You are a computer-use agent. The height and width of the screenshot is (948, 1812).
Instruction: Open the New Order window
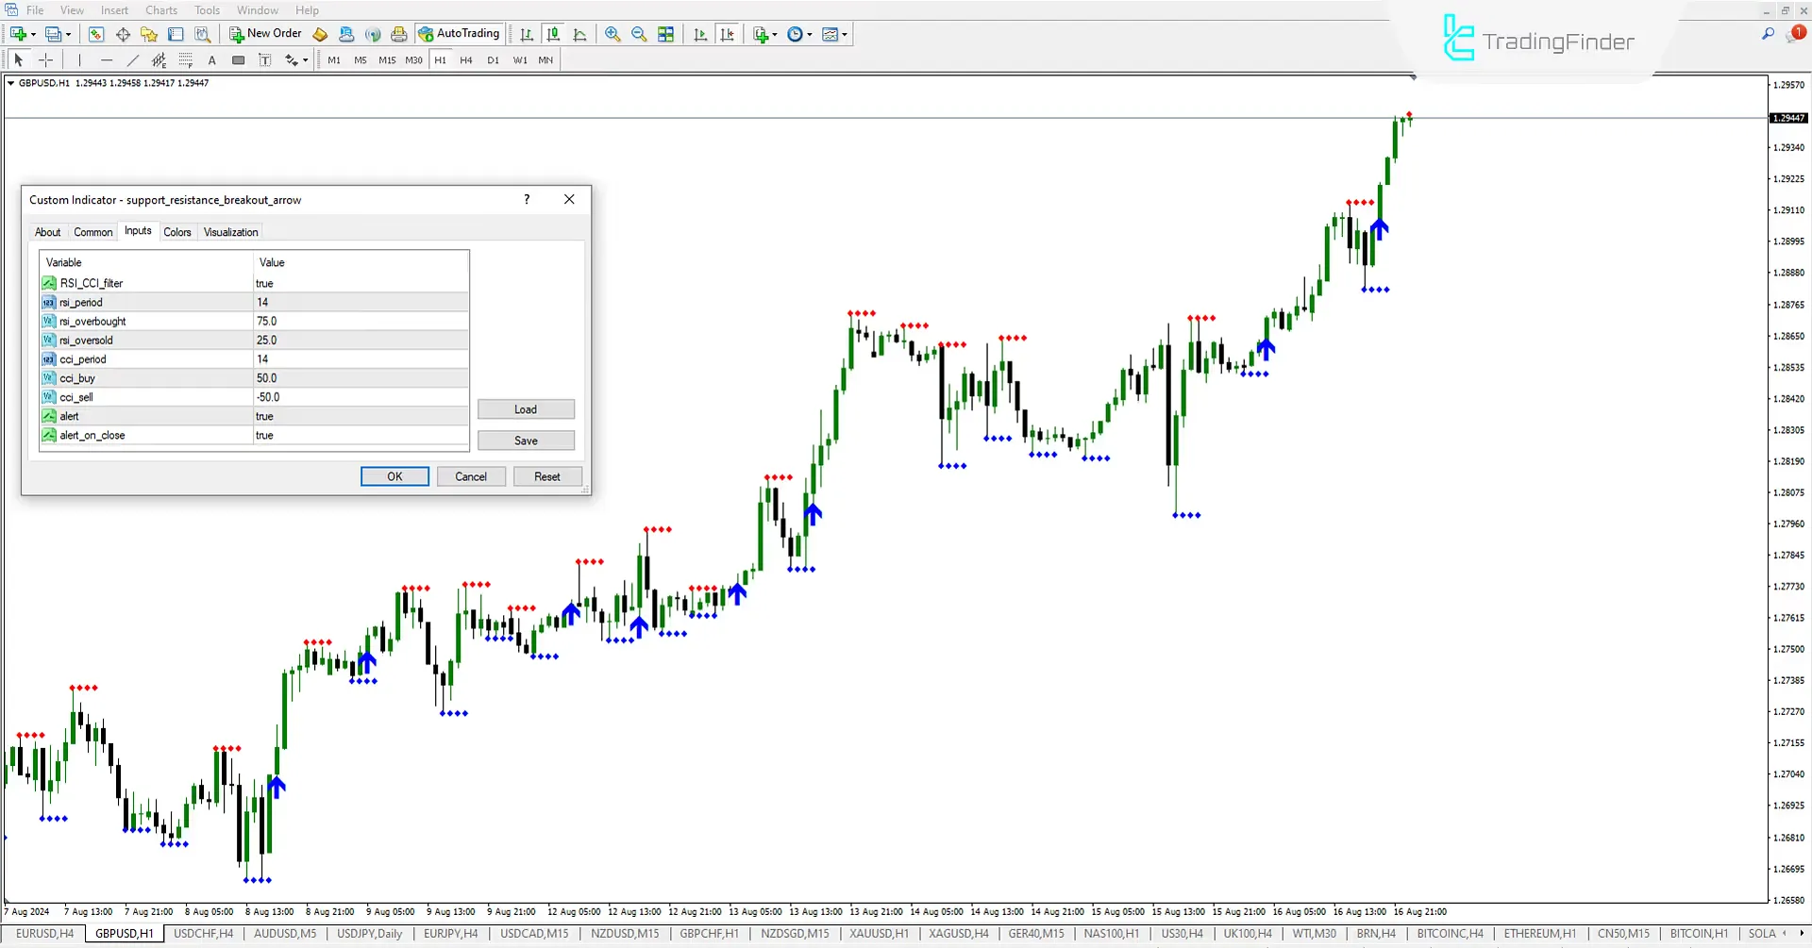coord(264,34)
